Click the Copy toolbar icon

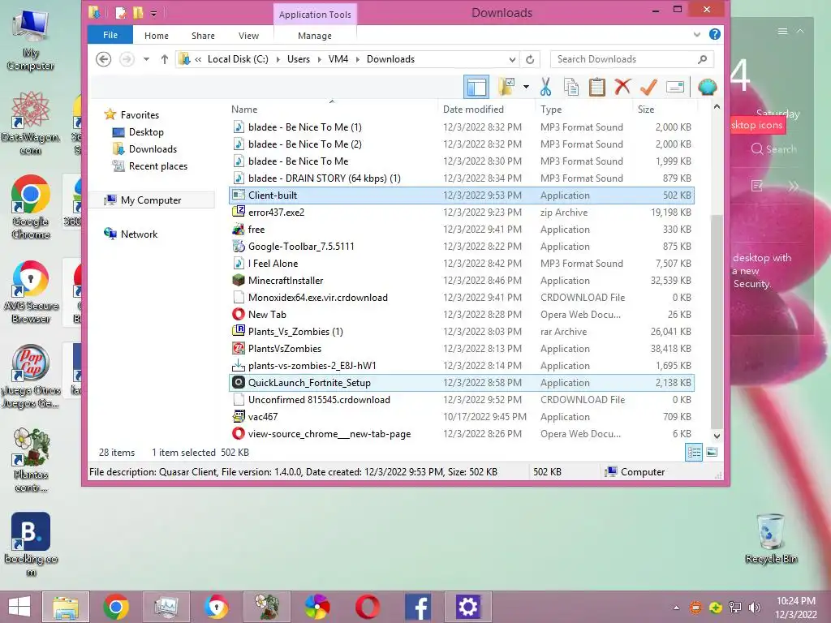571,87
